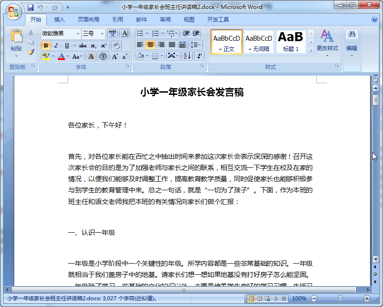Open Font dialog launcher
383x307 pixels.
click(128, 66)
